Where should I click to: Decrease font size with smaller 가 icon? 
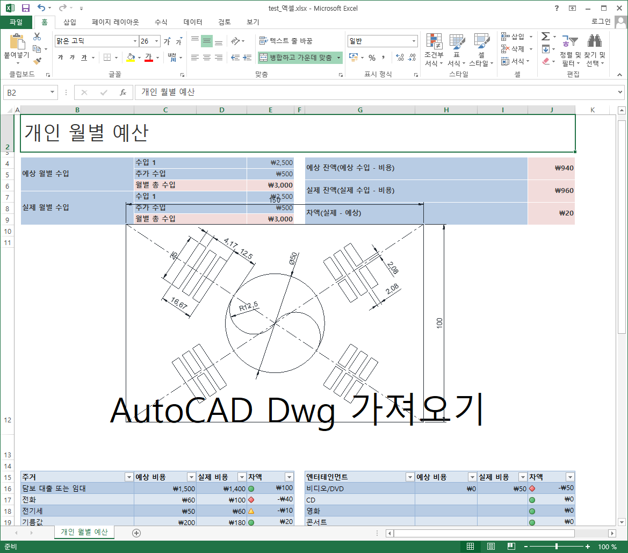coord(179,41)
